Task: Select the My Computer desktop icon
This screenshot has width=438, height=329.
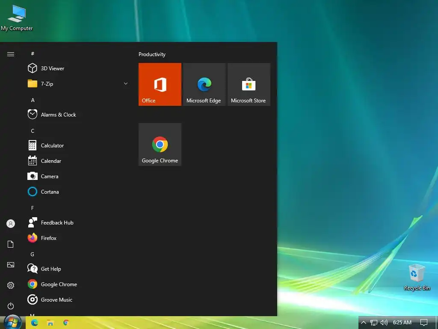Action: [x=17, y=18]
